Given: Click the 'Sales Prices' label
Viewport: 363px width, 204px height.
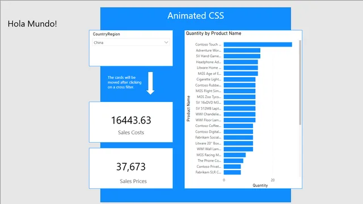Looking at the screenshot, I should click(133, 181).
